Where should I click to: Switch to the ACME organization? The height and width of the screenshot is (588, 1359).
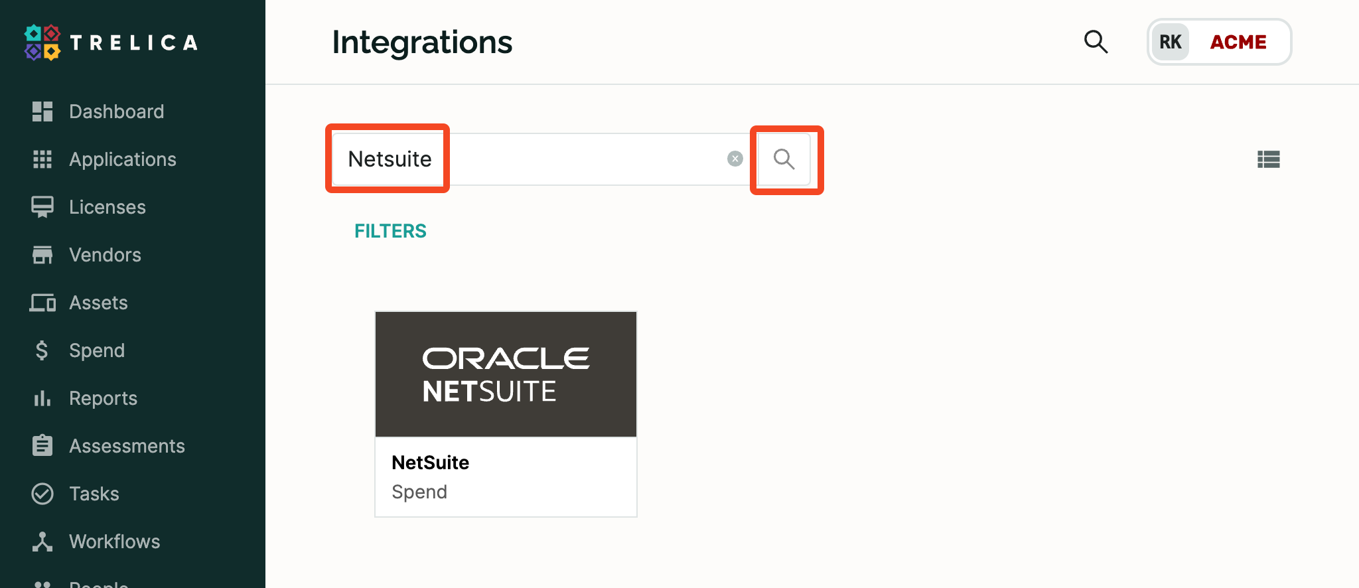(x=1240, y=42)
